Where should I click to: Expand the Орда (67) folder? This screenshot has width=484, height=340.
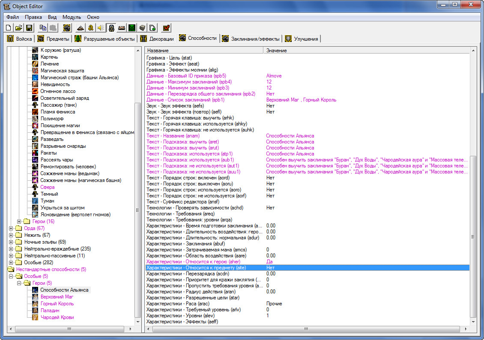pos(11,228)
